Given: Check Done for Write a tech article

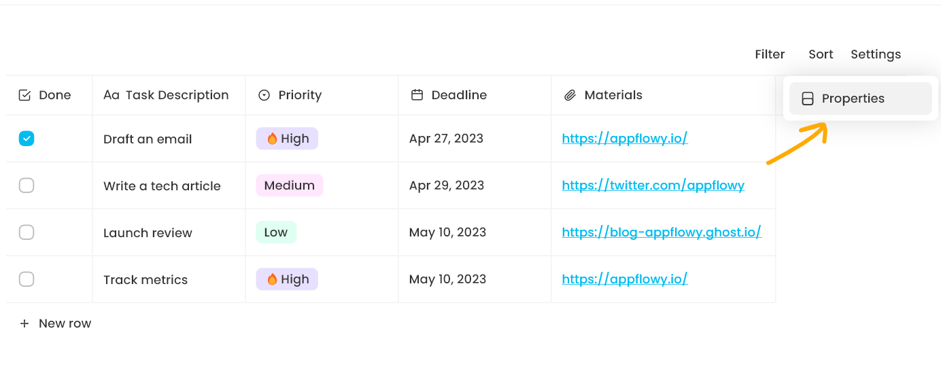Looking at the screenshot, I should point(27,186).
